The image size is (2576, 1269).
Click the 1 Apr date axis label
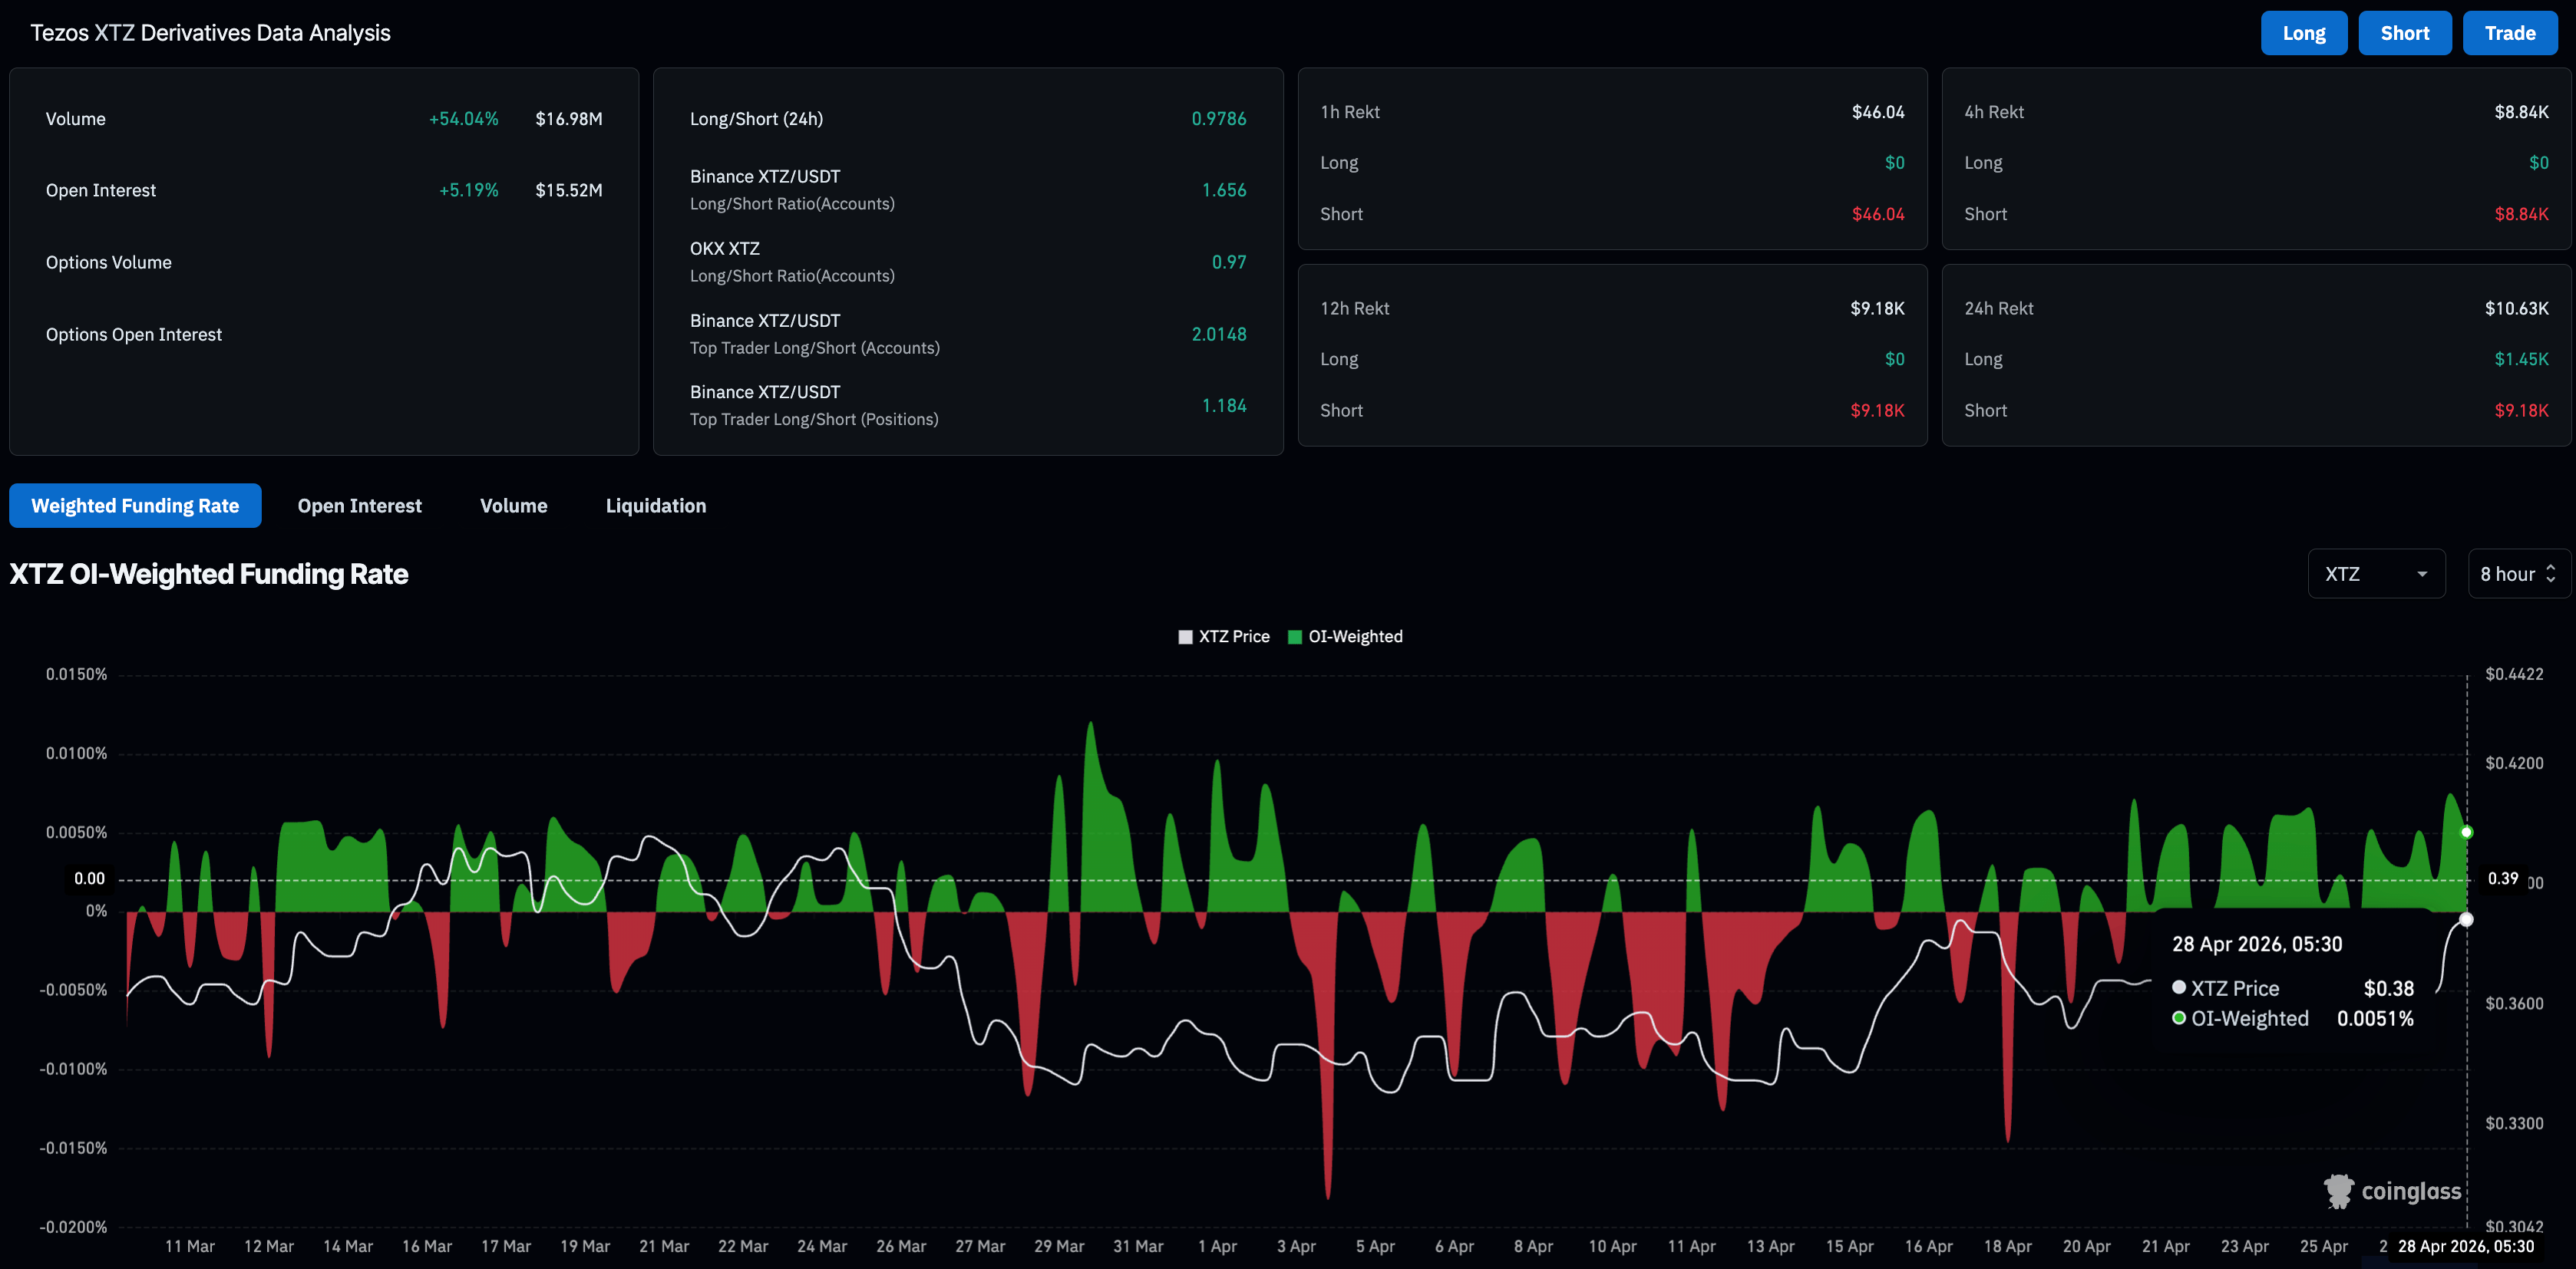click(1217, 1246)
